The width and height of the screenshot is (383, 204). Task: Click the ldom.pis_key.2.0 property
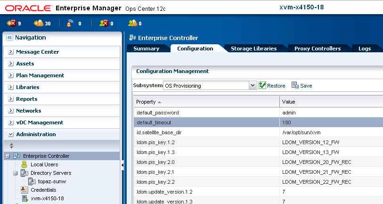pos(155,162)
